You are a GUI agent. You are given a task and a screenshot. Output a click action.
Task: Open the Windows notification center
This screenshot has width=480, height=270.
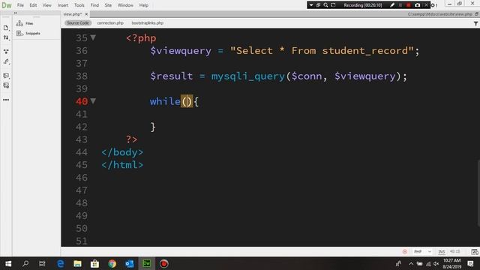pos(470,263)
